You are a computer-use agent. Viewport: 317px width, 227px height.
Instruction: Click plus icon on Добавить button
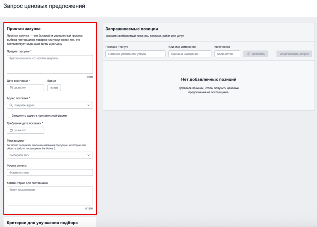point(248,54)
